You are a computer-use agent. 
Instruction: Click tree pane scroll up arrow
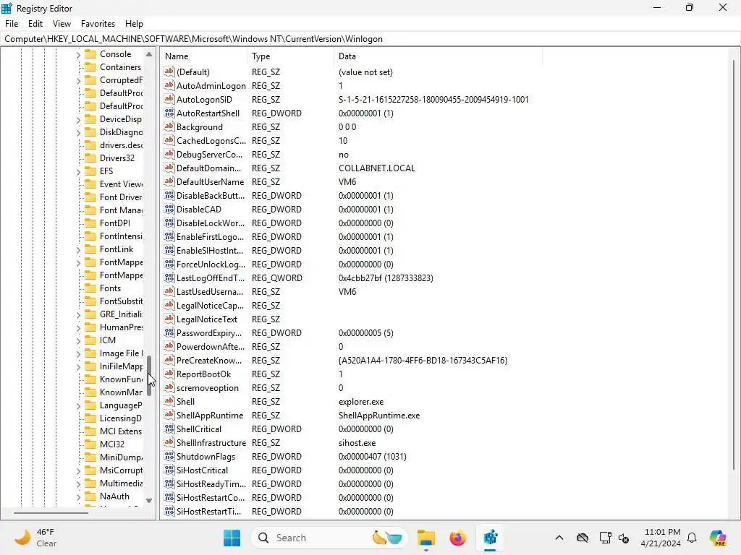click(x=149, y=54)
